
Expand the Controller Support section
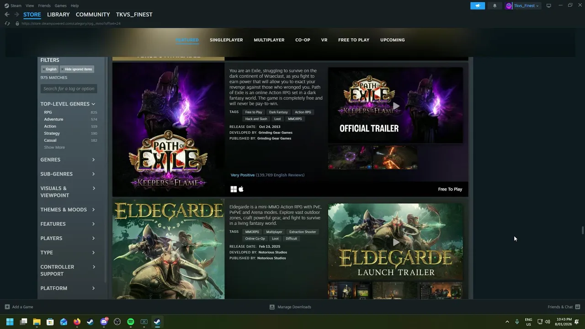68,270
